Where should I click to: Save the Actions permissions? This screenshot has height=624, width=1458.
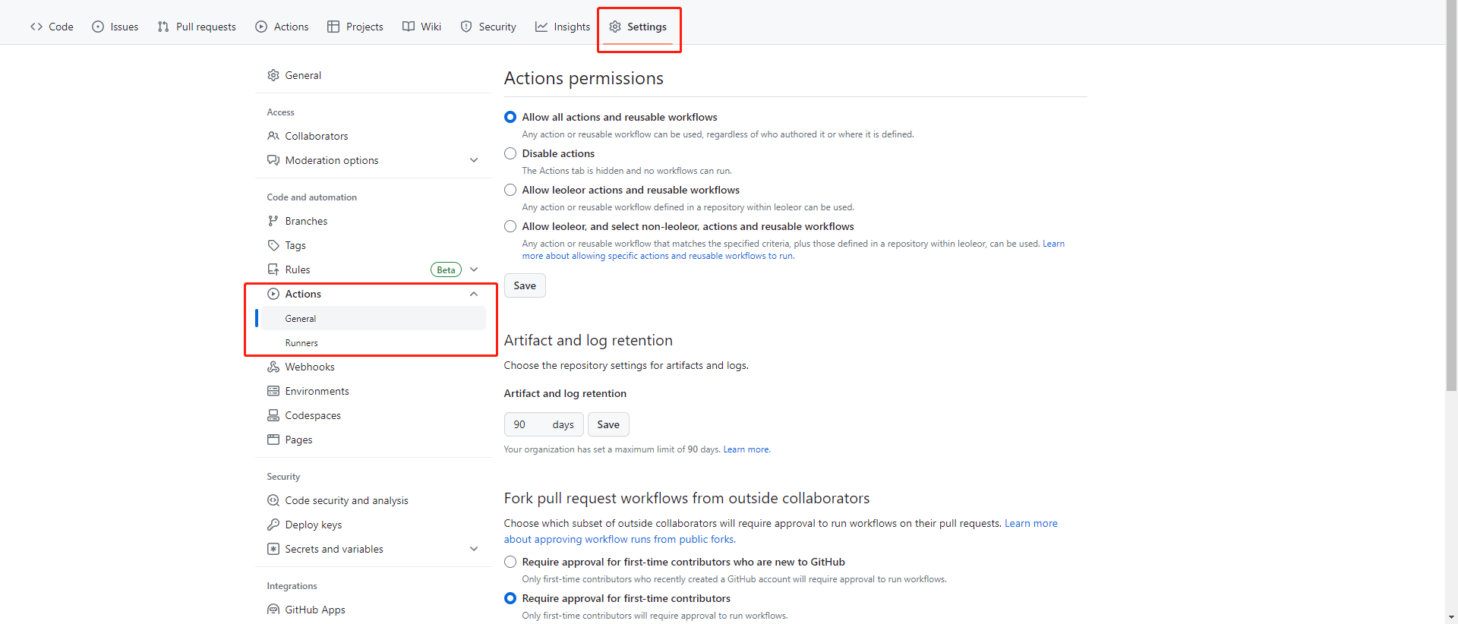tap(525, 285)
